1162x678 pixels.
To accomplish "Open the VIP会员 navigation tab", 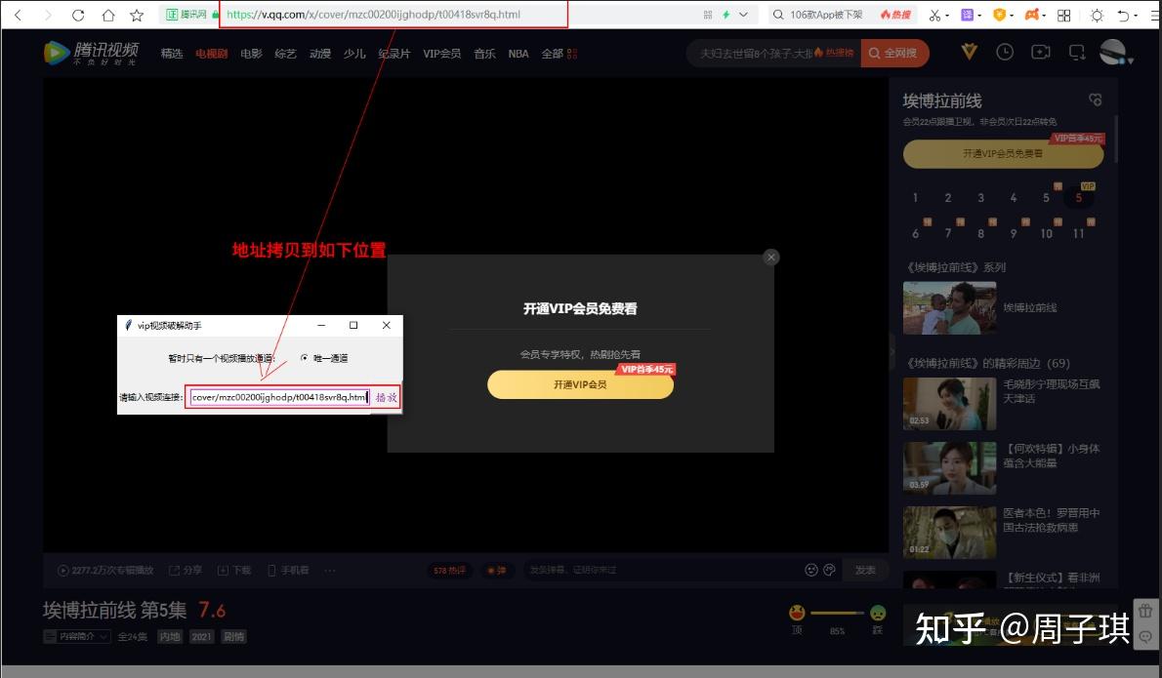I will [x=441, y=54].
